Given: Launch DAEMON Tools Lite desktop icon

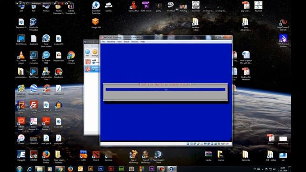Looking at the screenshot, I should (96, 8).
